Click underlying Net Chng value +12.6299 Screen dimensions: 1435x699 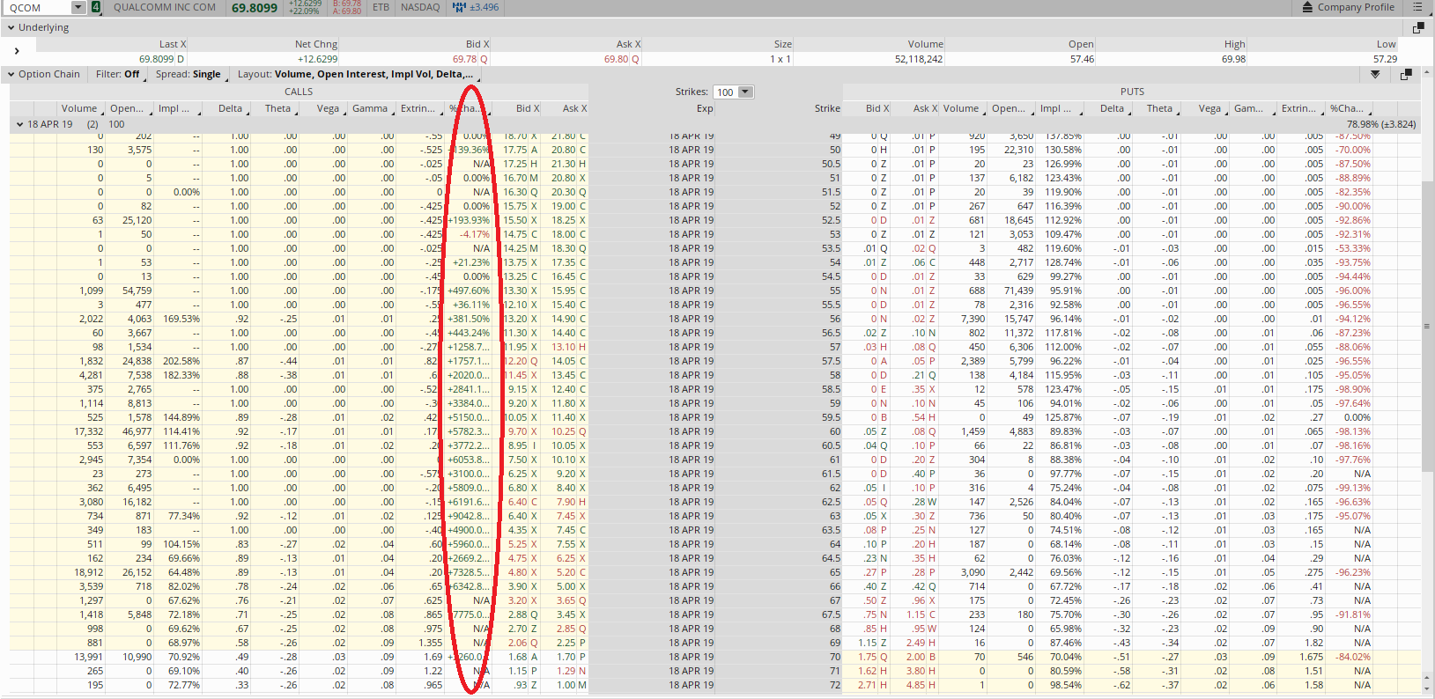pos(317,59)
